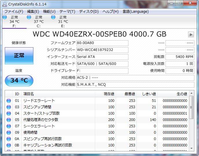The width and height of the screenshot is (199, 156).
Task: Click the CrystalDiskInfo title bar app icon
Action: point(5,4)
